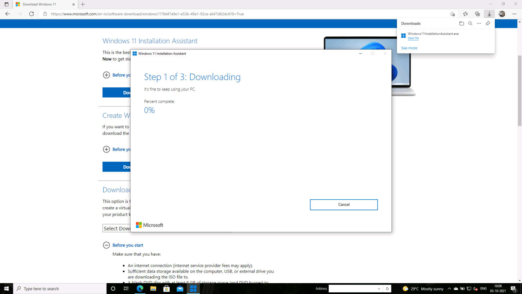Open the Select Download combo box

(x=117, y=228)
